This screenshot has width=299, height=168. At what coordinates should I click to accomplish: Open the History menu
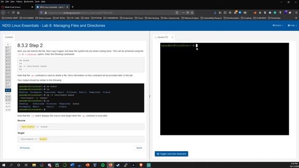click(19, 1)
